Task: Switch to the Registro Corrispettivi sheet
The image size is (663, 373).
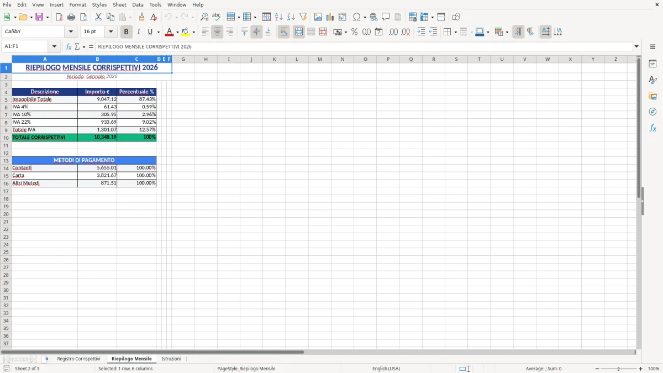Action: click(x=78, y=359)
